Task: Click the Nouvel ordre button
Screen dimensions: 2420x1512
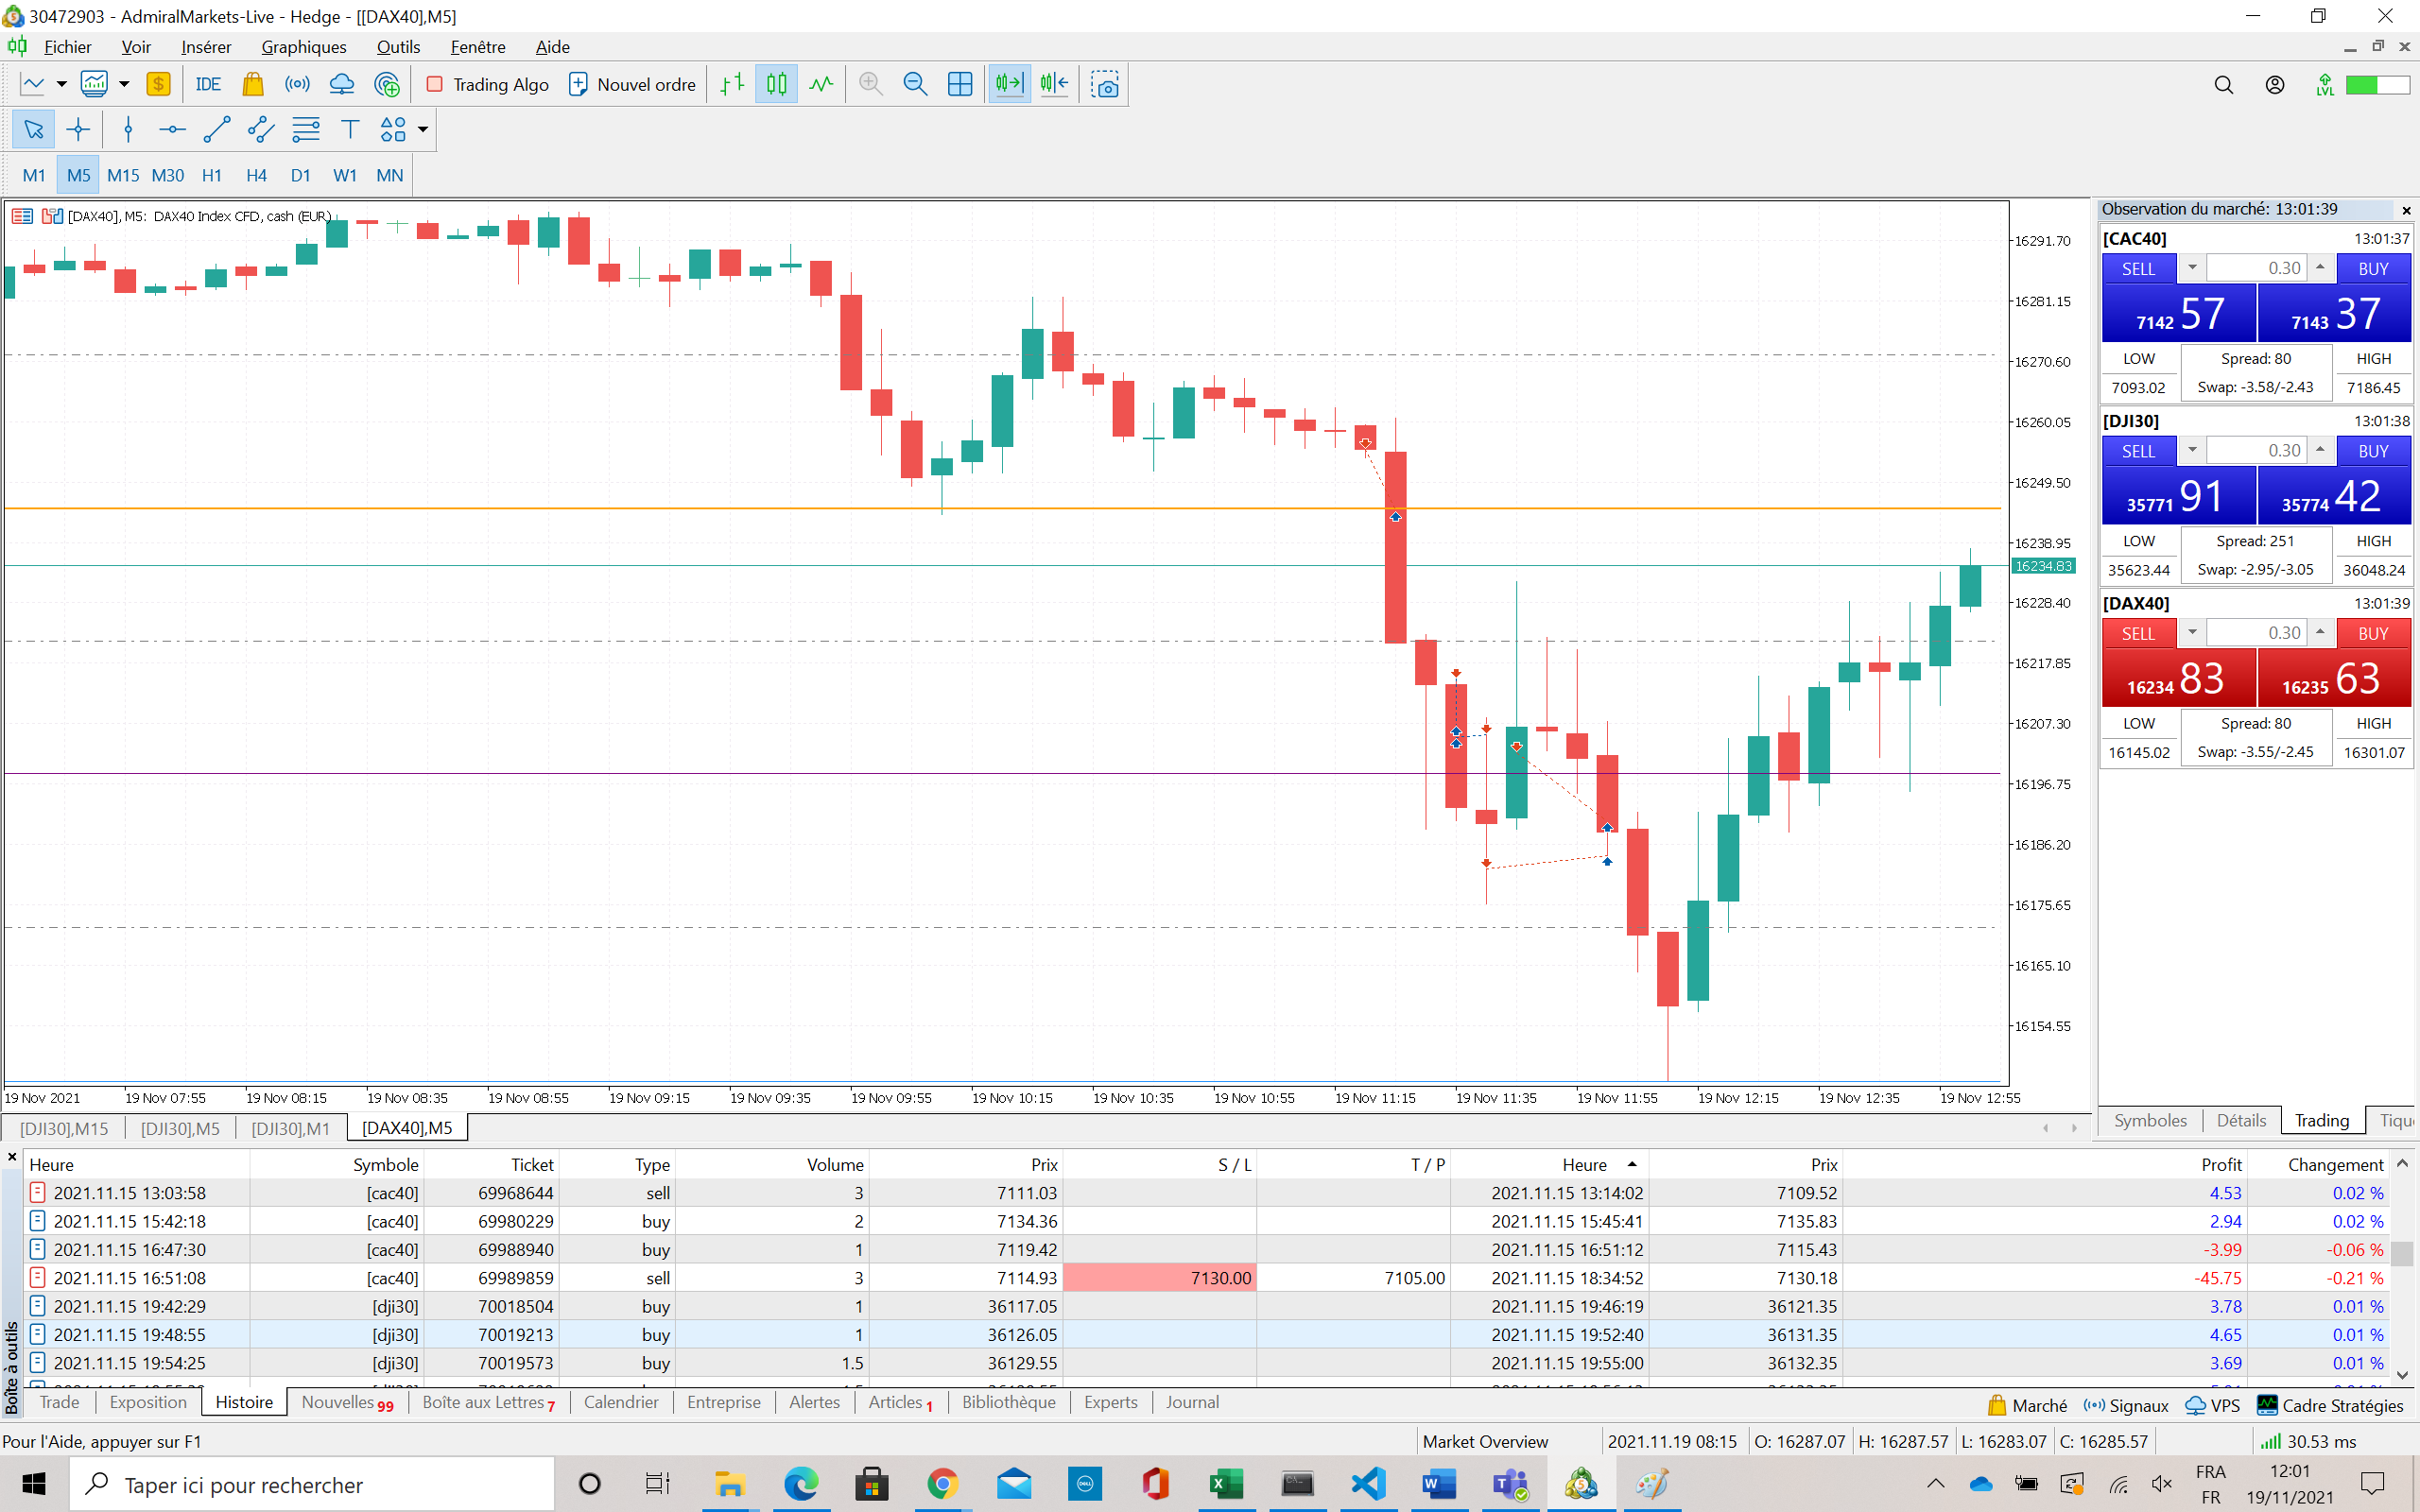Action: point(632,85)
